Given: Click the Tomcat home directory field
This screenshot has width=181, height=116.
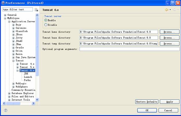Looking at the screenshot, I should coord(119,32).
